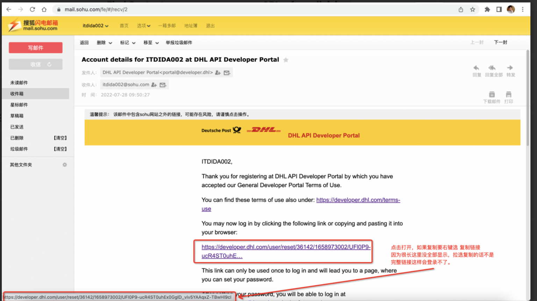Click timestamp 2022-07-28 09:50:27
The width and height of the screenshot is (537, 301).
tap(125, 95)
